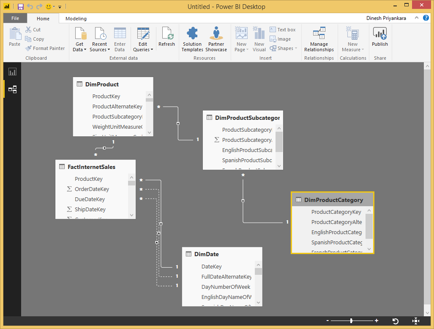
Task: Click the Undo arrow
Action: [30, 6]
